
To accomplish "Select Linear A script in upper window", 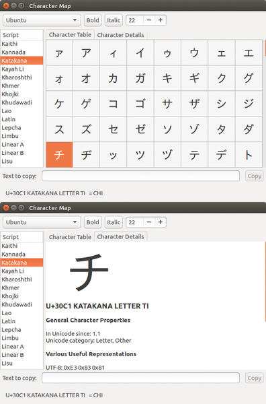I will 21,145.
